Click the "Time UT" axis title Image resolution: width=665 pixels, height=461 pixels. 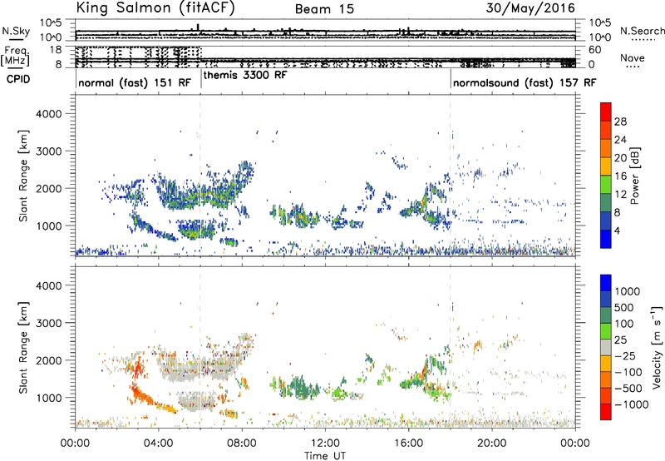click(325, 456)
